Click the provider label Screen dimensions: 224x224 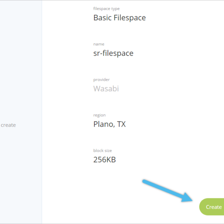point(101,80)
